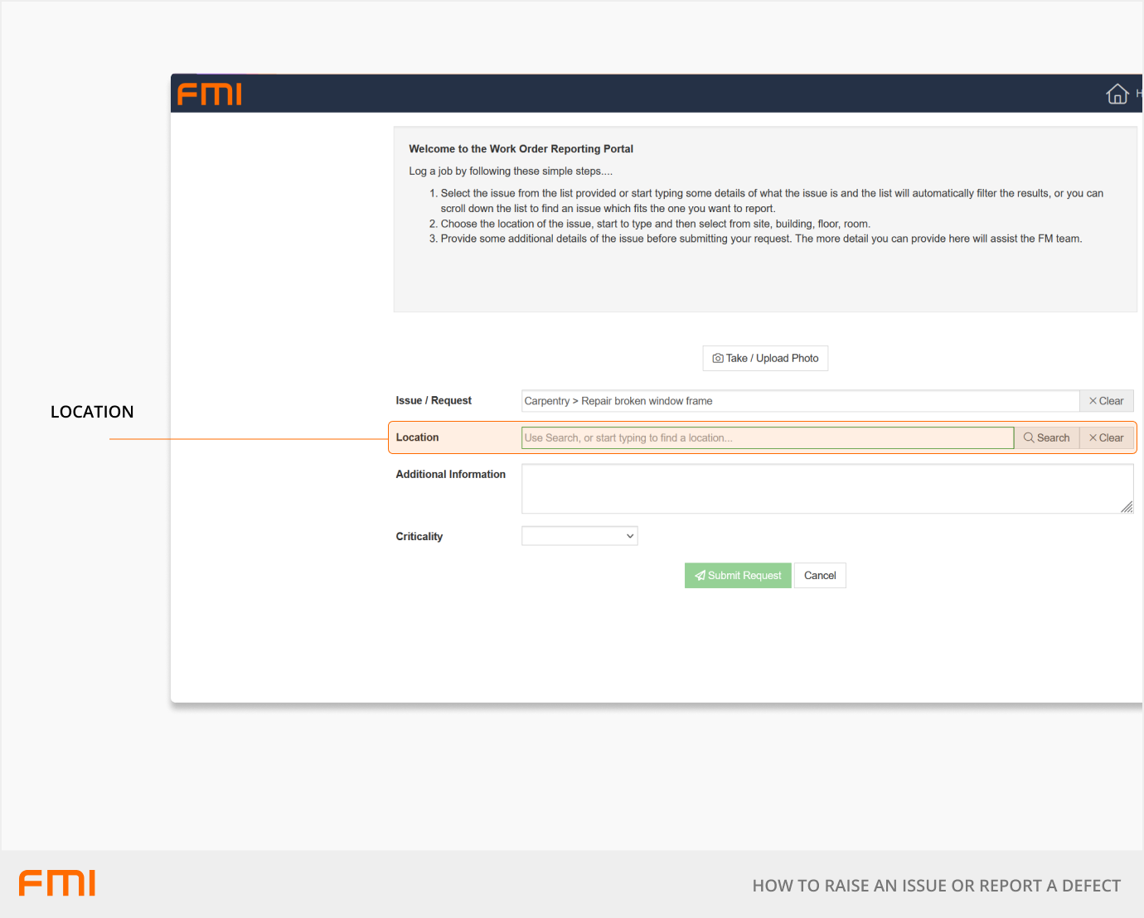The height and width of the screenshot is (918, 1144).
Task: Select the bold "Location" field label
Action: [x=417, y=437]
